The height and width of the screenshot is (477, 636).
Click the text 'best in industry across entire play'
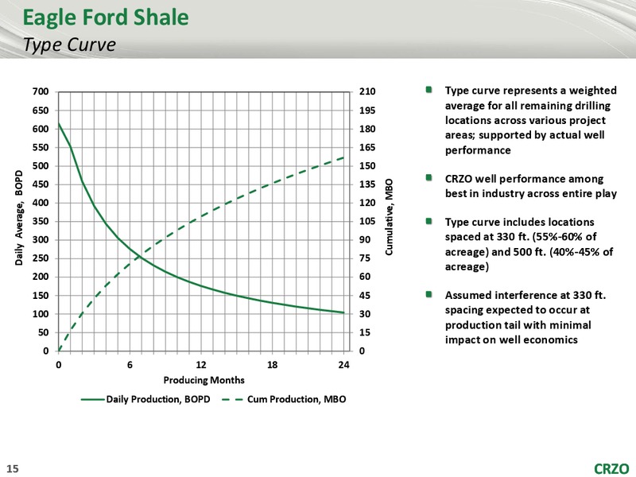pos(531,194)
